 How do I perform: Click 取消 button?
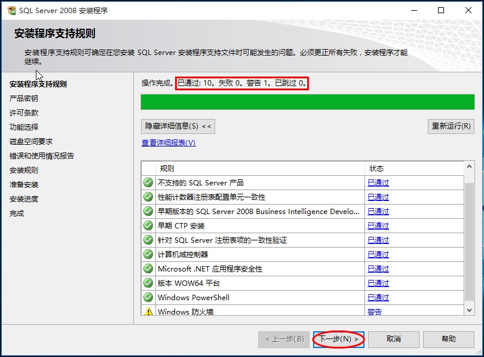pos(394,340)
